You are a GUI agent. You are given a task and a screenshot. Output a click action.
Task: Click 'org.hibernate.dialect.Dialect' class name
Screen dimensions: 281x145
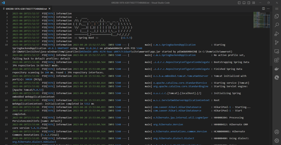174,138
